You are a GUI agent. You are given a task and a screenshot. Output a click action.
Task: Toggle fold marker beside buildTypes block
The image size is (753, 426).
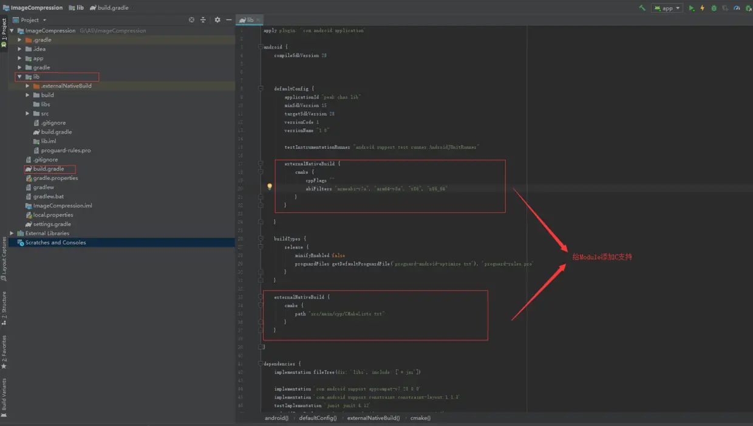(261, 239)
